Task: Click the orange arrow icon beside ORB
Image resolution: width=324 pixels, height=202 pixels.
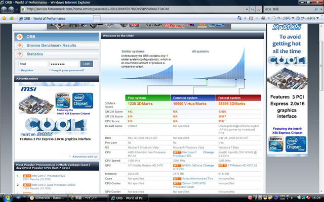Action: click(19, 37)
